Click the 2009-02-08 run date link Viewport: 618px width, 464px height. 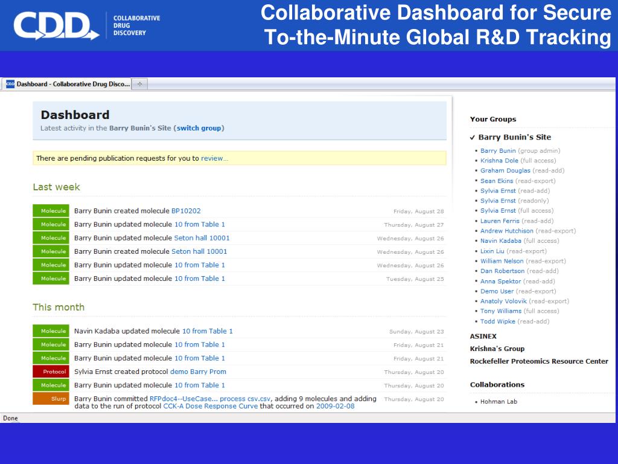click(335, 406)
